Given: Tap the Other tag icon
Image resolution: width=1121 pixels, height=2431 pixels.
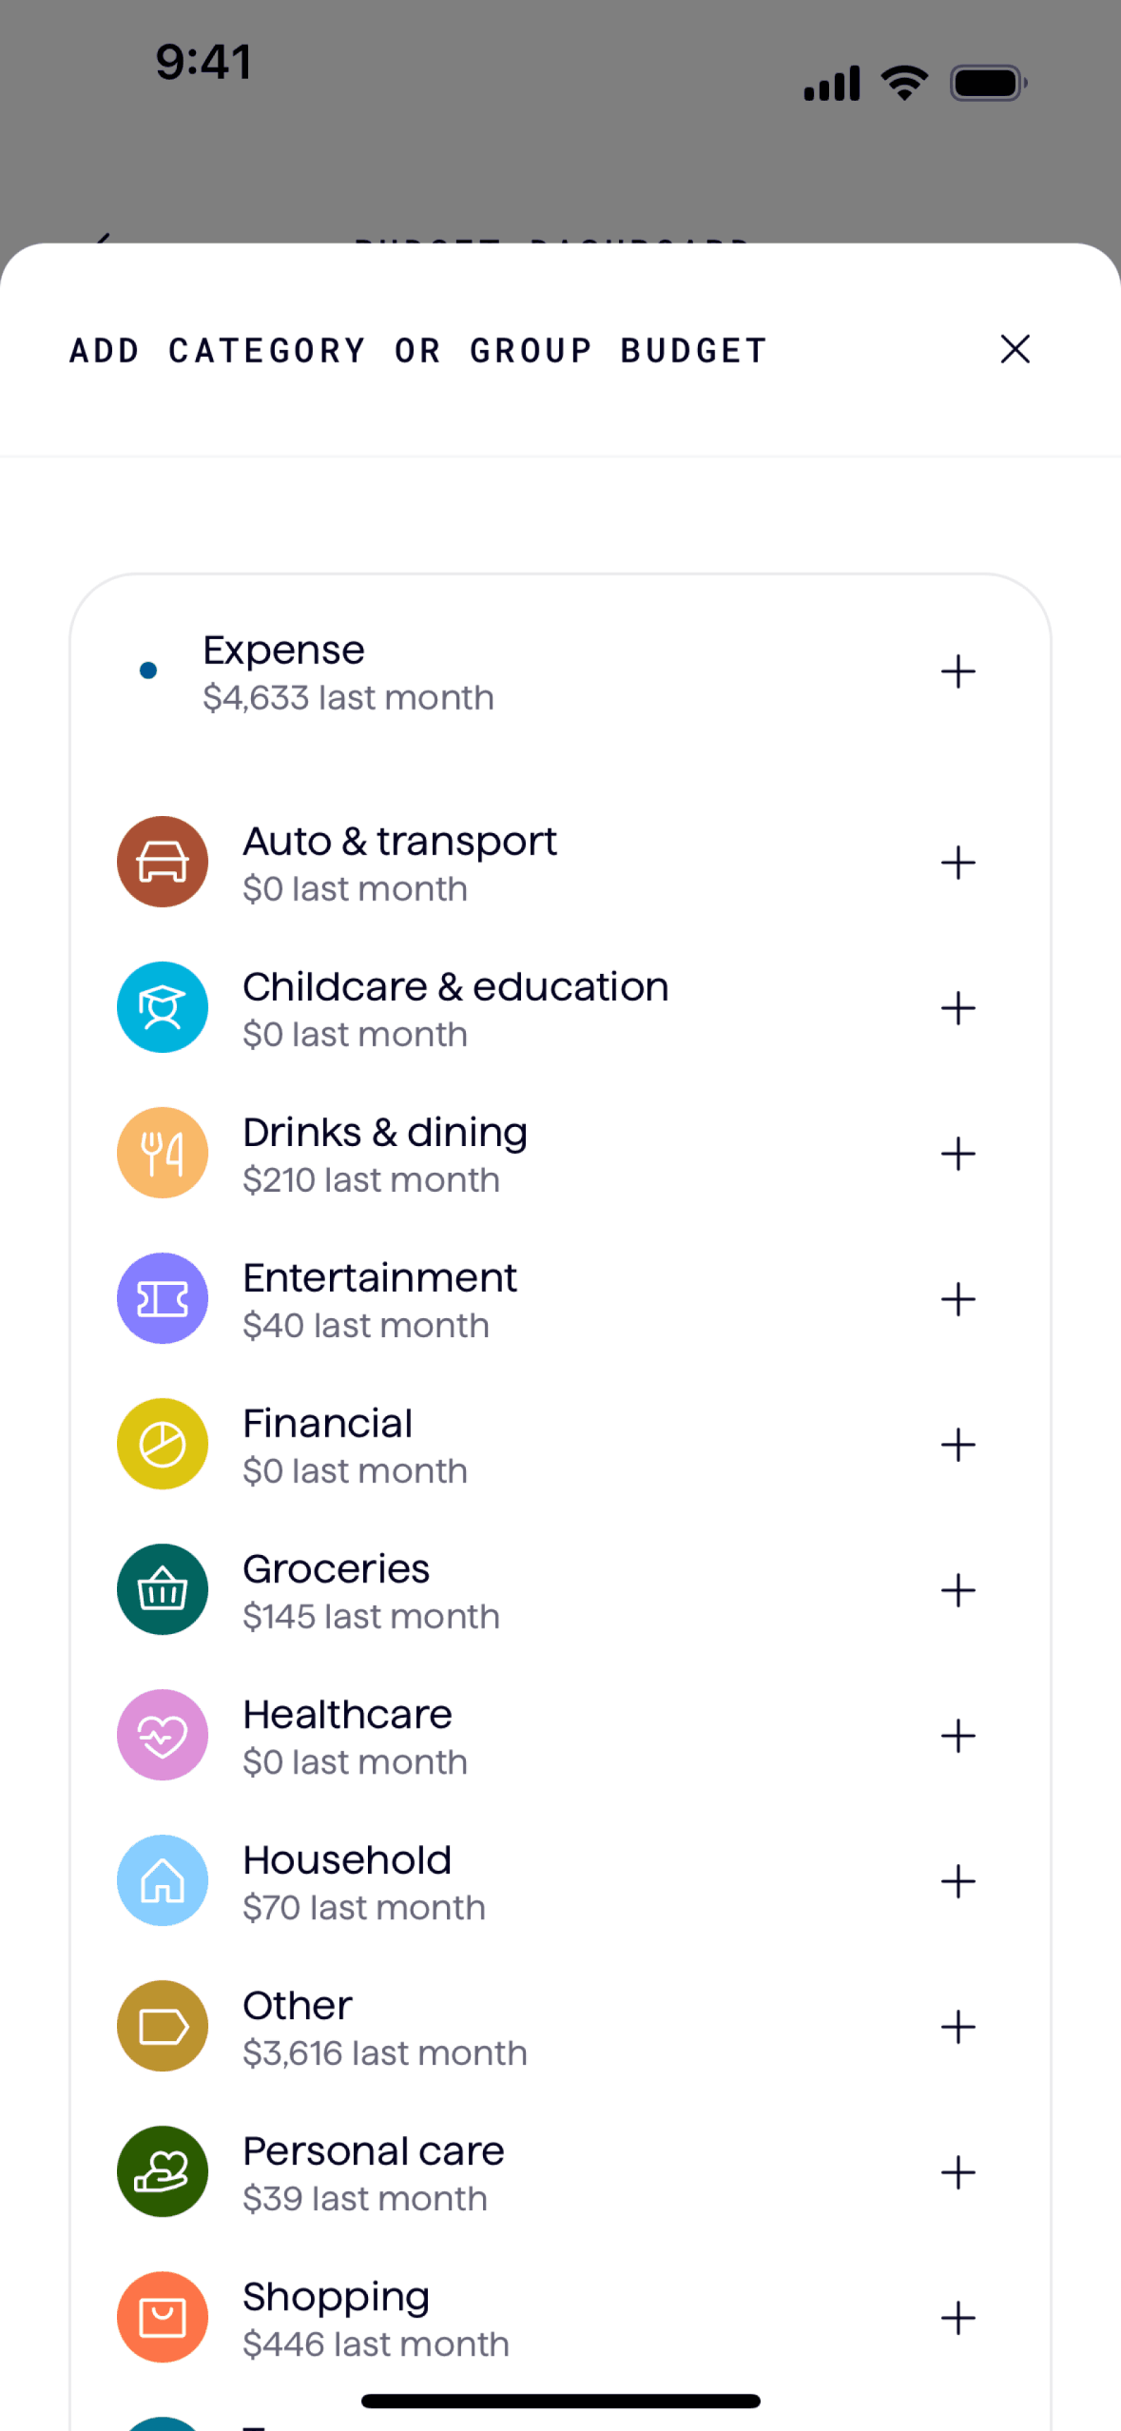Looking at the screenshot, I should [163, 2026].
